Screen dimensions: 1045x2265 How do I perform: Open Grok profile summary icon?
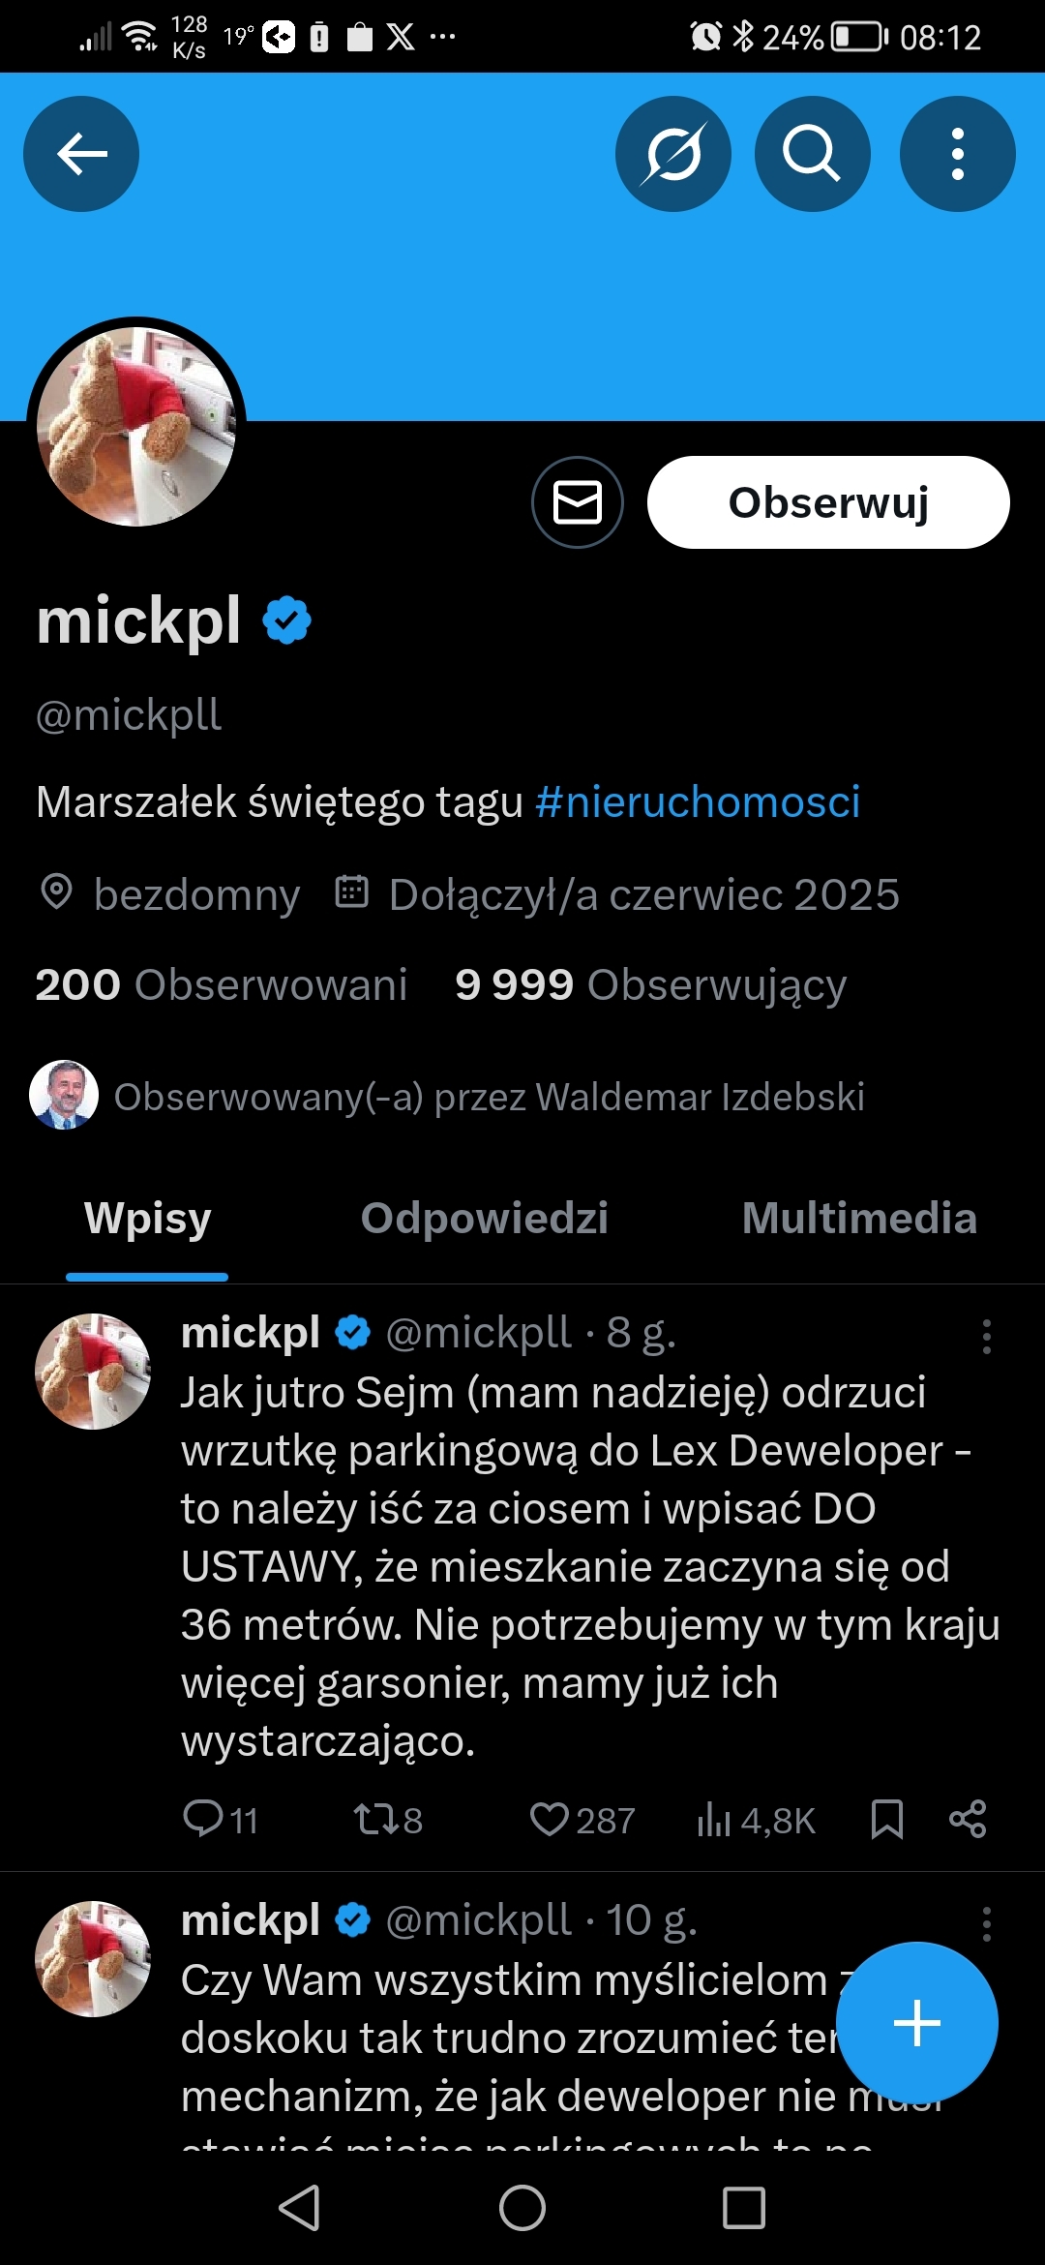[672, 154]
